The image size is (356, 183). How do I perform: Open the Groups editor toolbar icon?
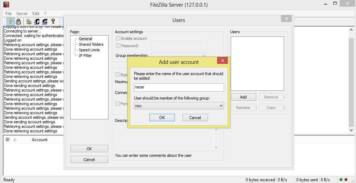pyautogui.click(x=45, y=22)
